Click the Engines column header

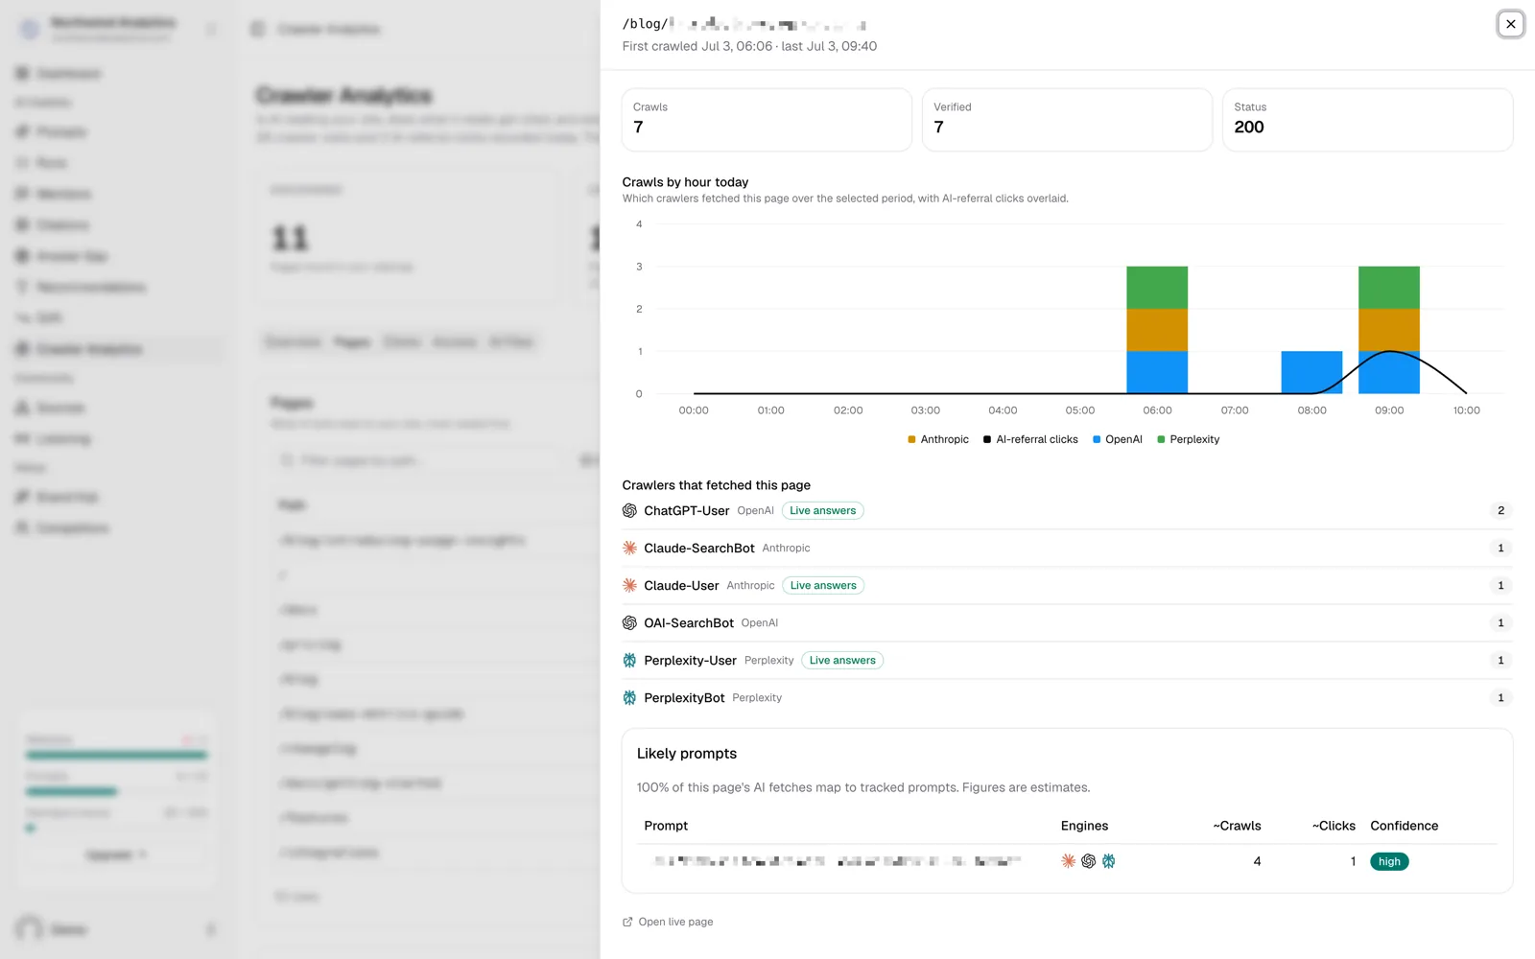tap(1084, 827)
